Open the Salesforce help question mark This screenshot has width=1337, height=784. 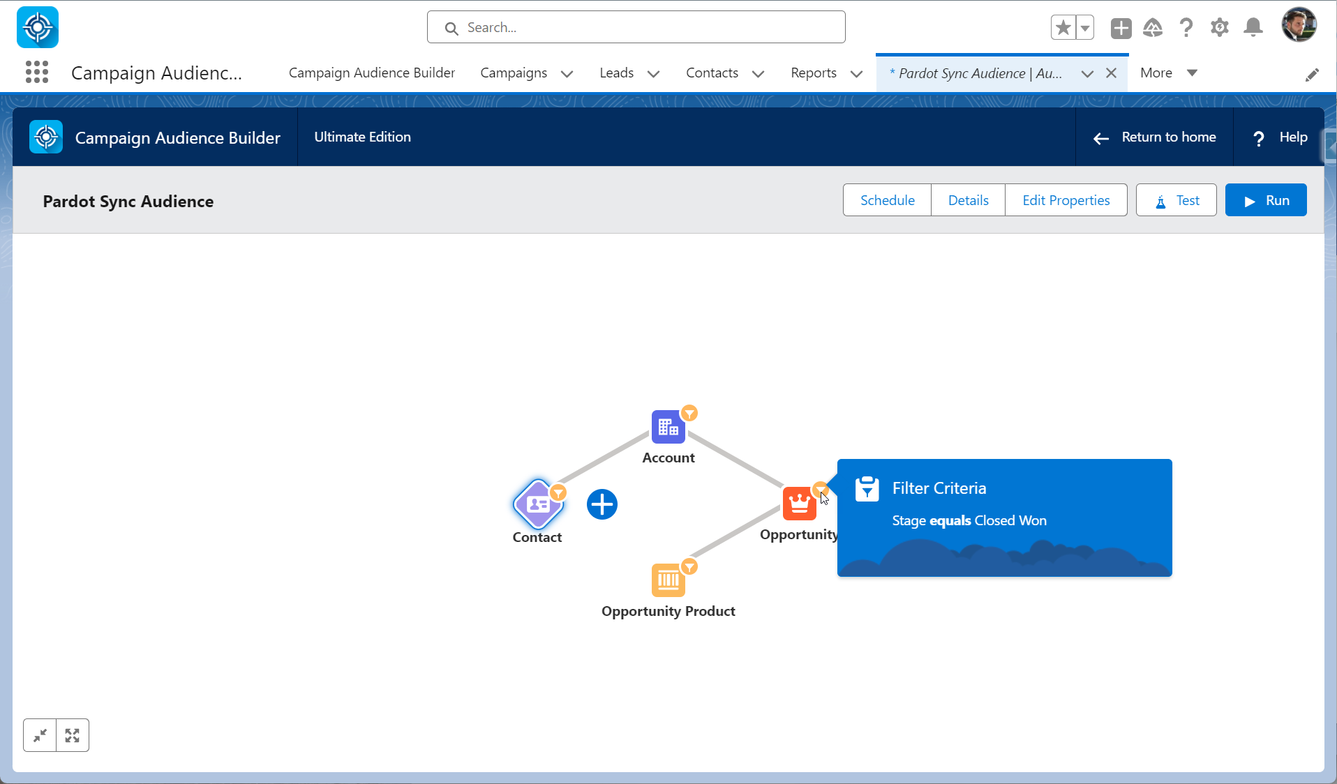point(1186,28)
